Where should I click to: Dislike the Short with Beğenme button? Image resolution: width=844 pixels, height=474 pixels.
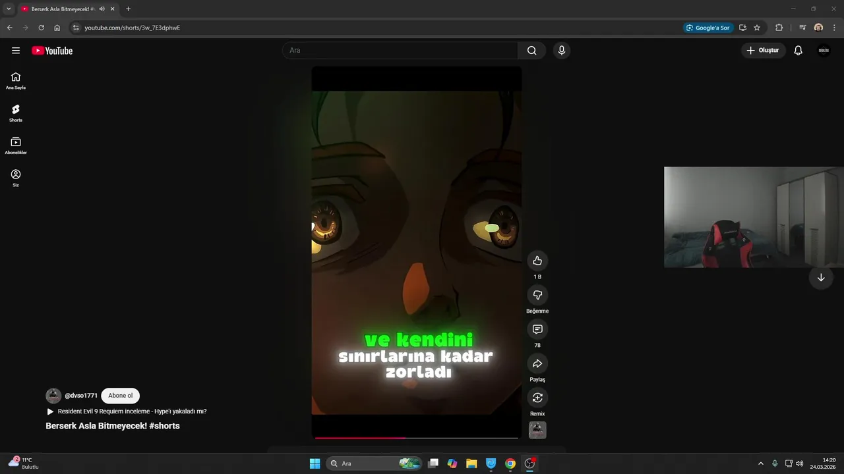click(x=537, y=295)
